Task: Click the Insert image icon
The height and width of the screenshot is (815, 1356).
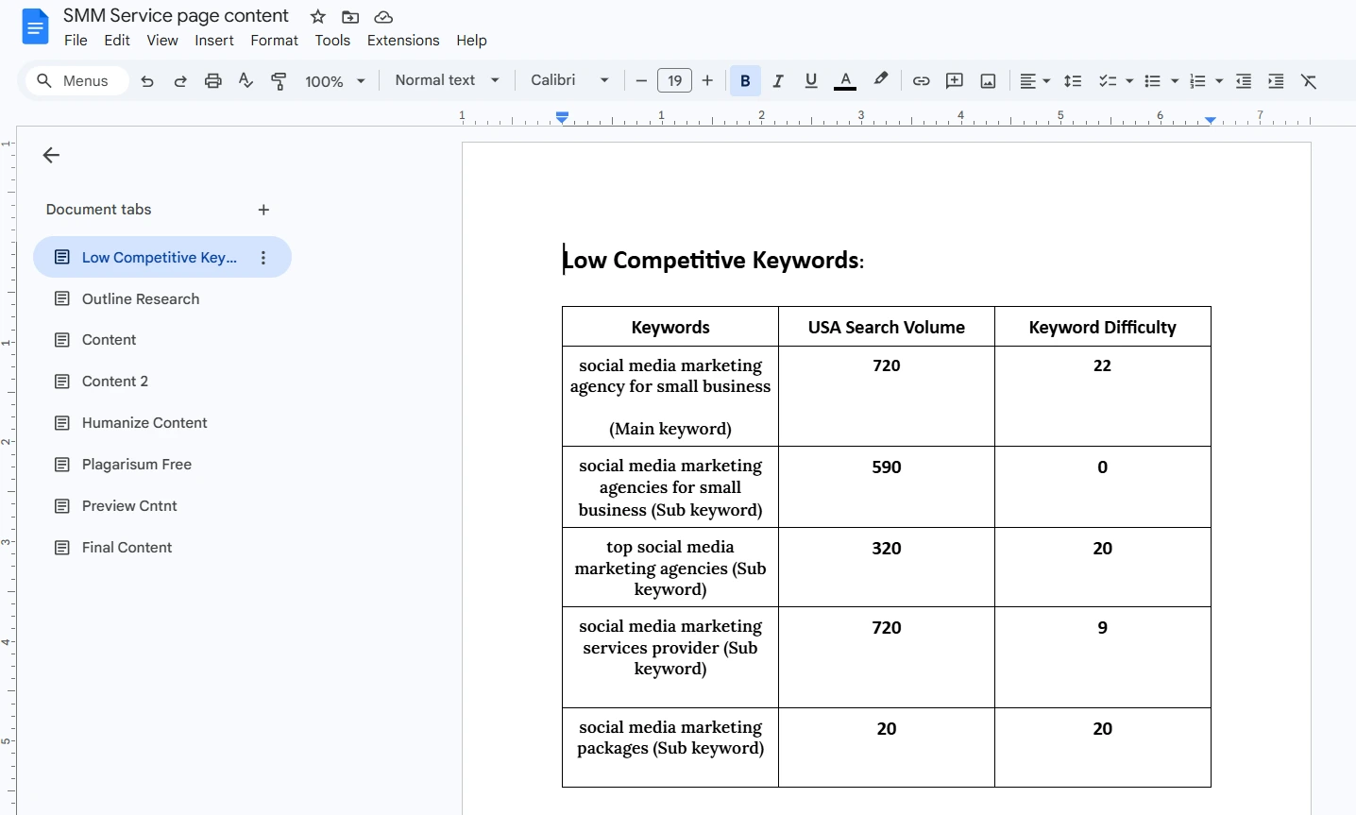Action: [x=988, y=81]
